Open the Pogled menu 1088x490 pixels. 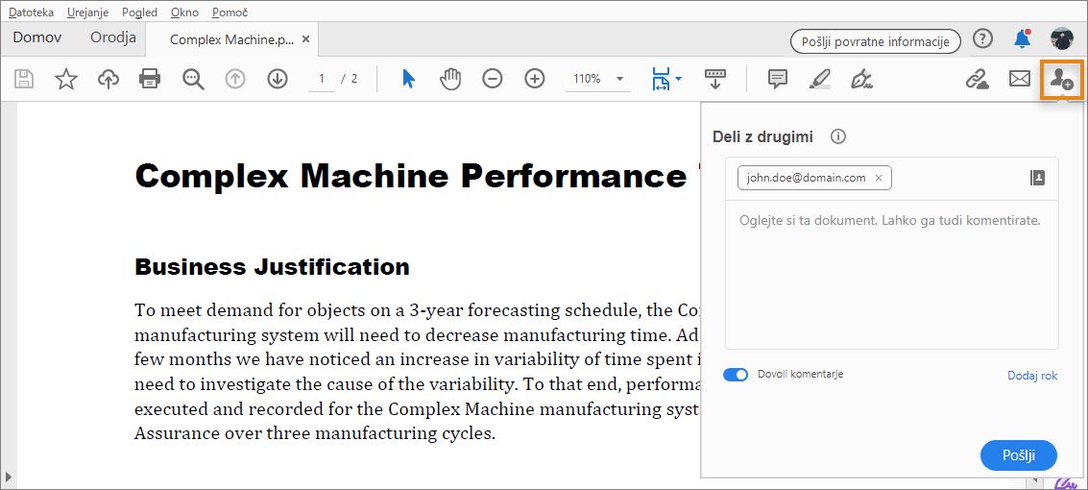pyautogui.click(x=139, y=12)
